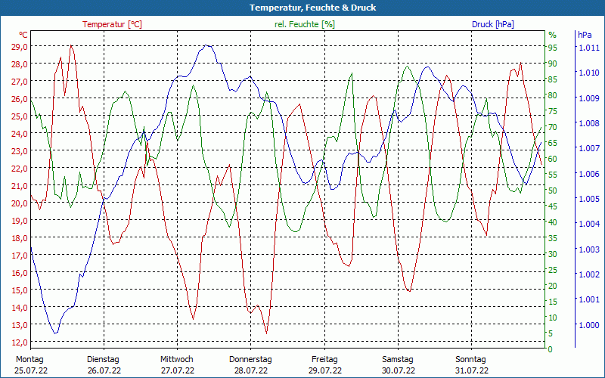Click the 12,0 temperature axis tick

pyautogui.click(x=18, y=342)
